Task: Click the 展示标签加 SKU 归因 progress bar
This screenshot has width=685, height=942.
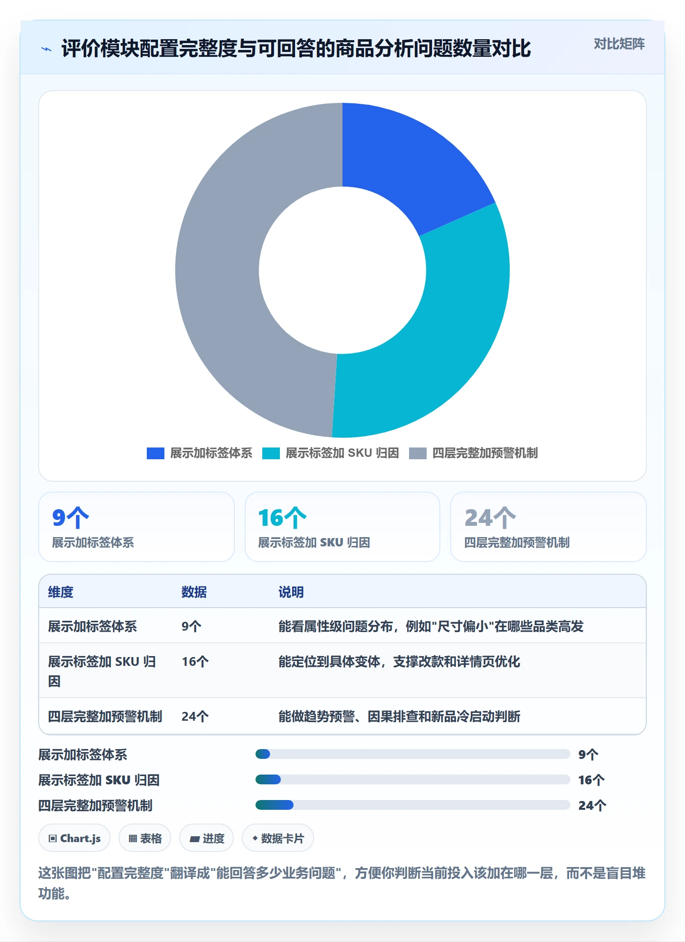Action: [x=412, y=779]
